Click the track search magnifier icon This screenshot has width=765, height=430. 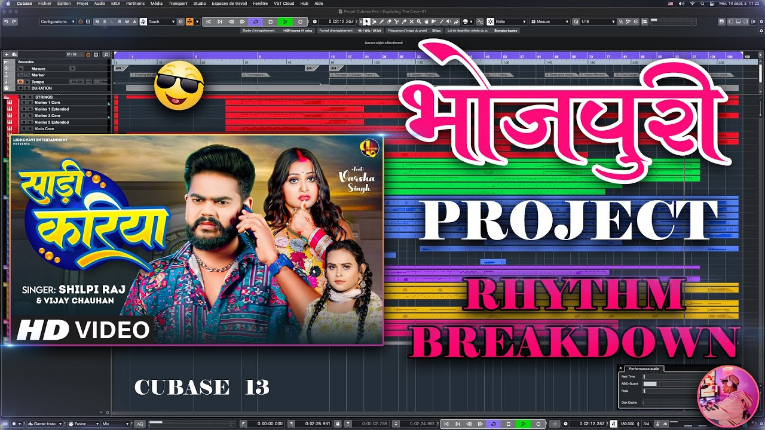point(106,54)
